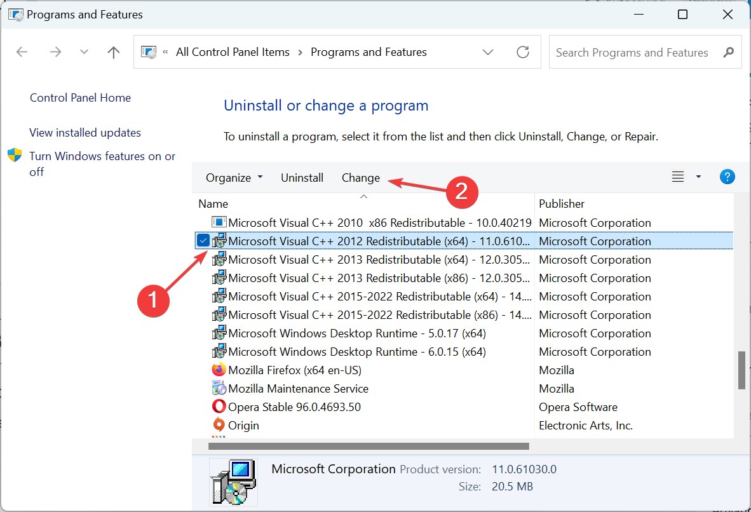
Task: Select Microsoft Visual C++ 2013 Redistributable (x64)
Action: [379, 260]
